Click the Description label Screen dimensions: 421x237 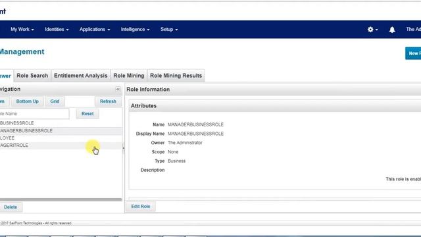point(153,170)
